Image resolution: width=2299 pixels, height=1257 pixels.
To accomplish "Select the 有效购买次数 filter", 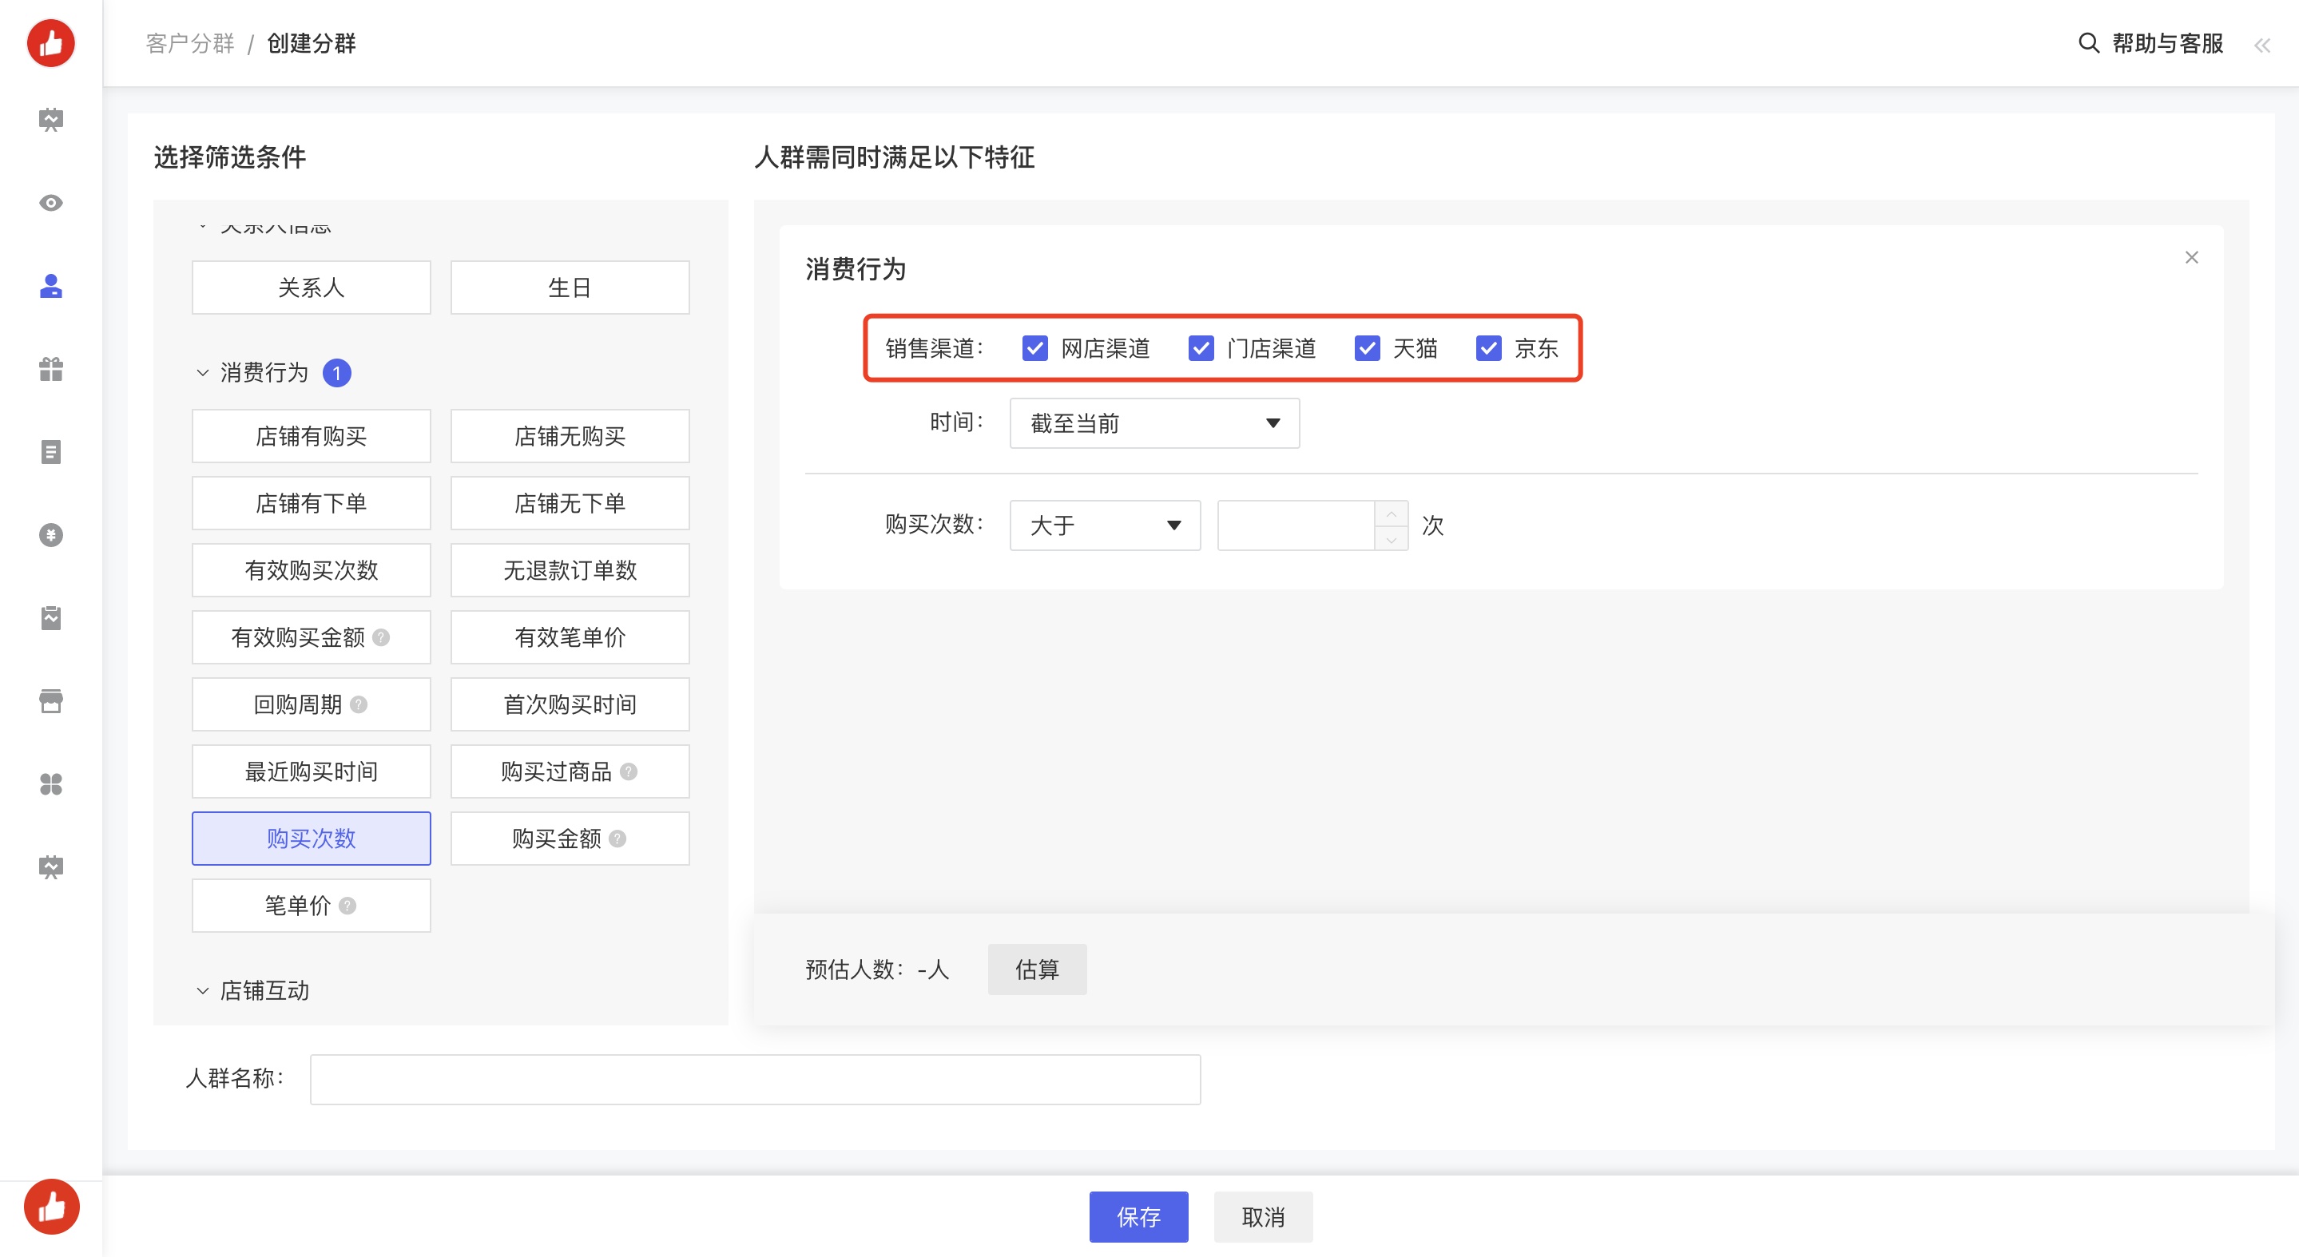I will pyautogui.click(x=311, y=570).
